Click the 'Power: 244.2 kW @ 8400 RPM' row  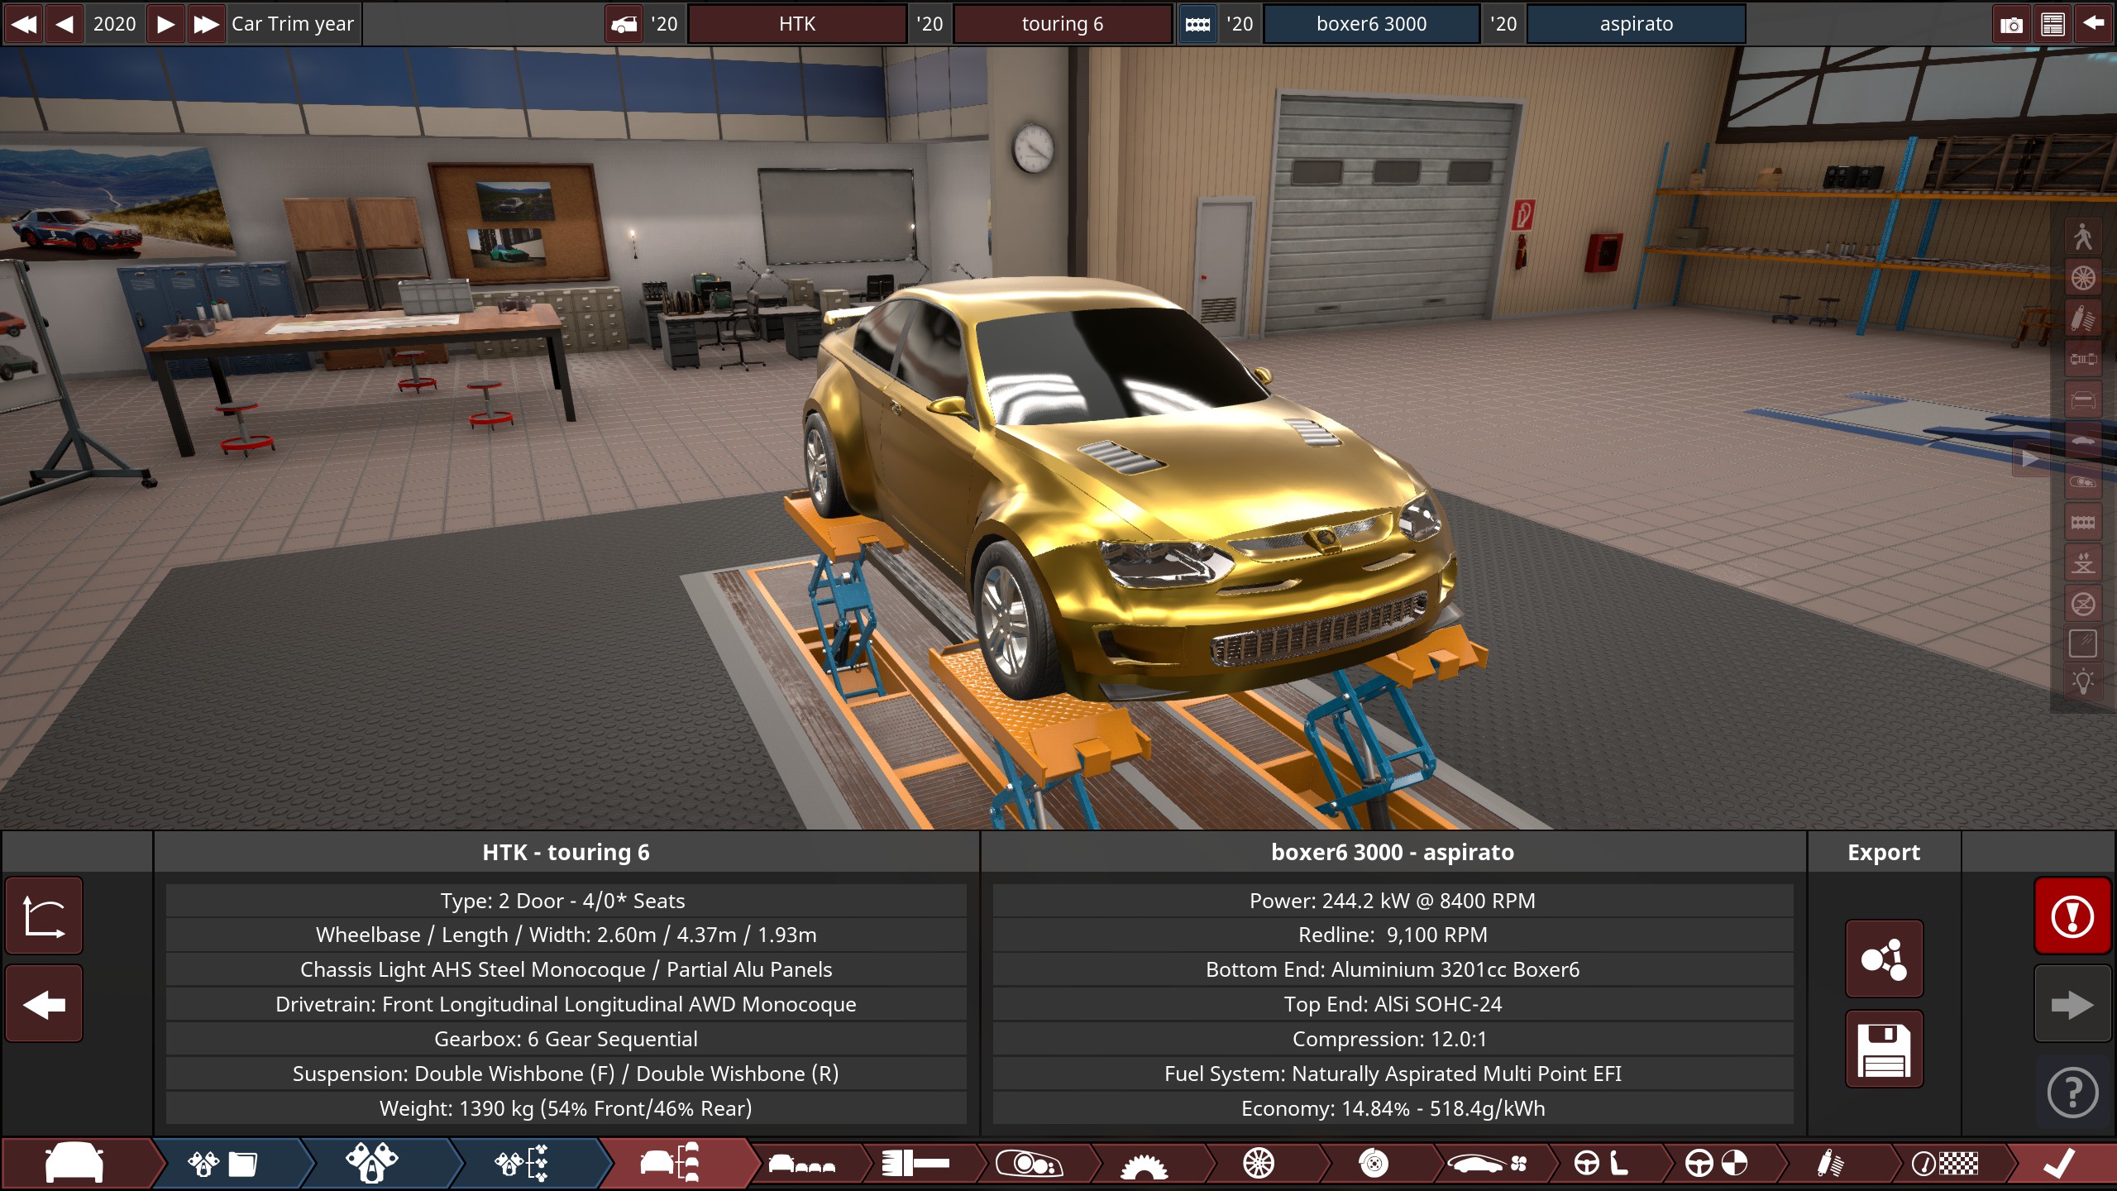point(1393,901)
